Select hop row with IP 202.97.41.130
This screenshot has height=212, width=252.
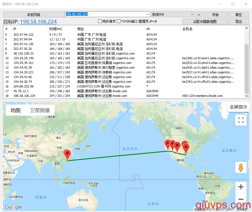tap(124, 44)
